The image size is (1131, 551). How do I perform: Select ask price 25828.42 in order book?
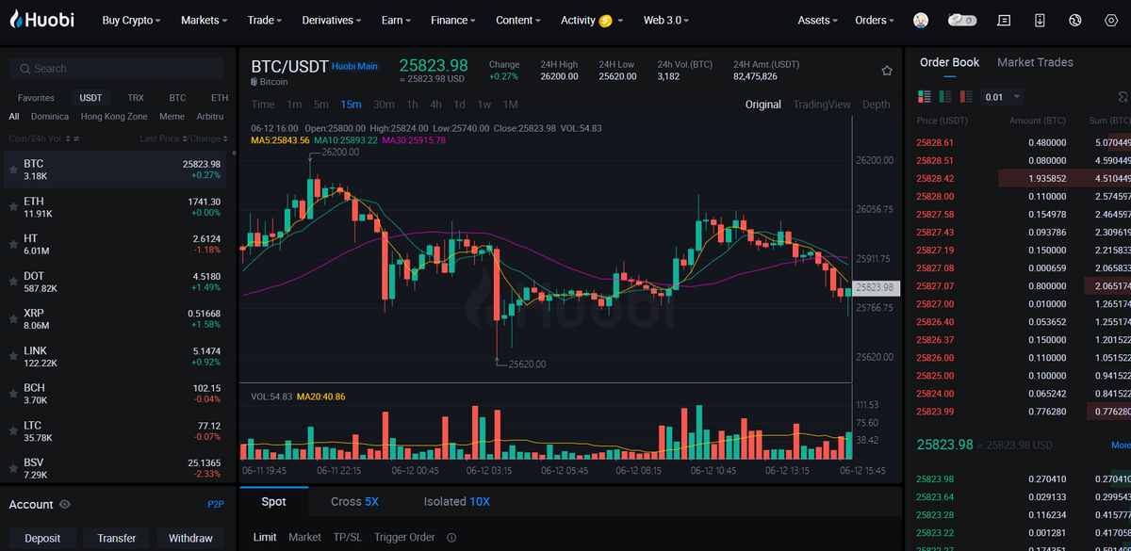pos(935,178)
